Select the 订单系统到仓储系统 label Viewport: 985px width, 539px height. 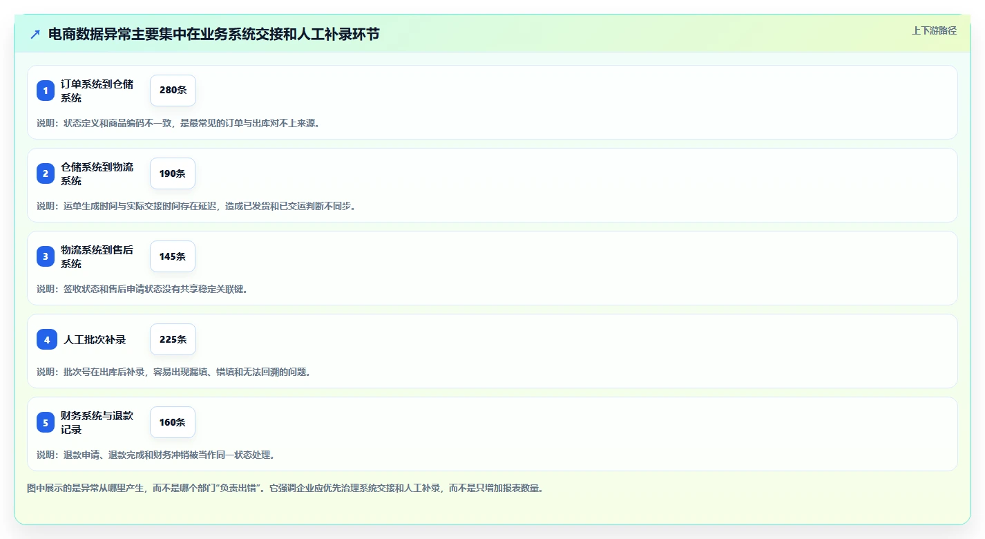(97, 91)
